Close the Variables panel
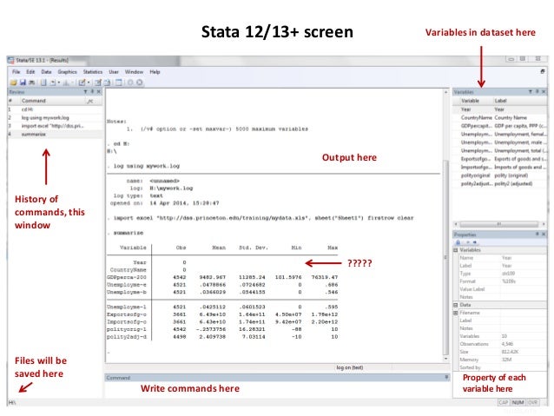The height and width of the screenshot is (416, 554). click(544, 91)
